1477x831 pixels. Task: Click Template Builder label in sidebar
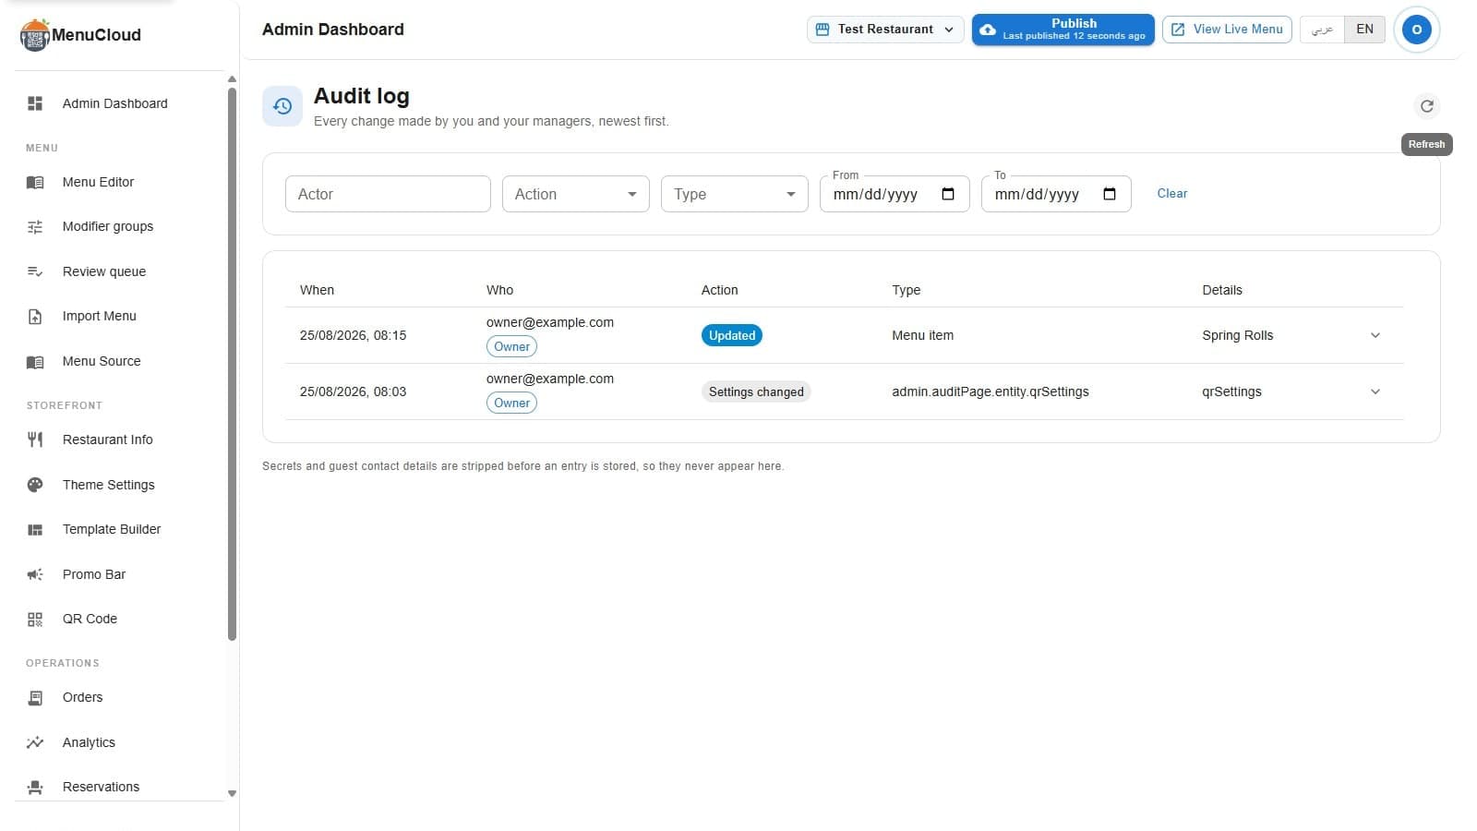[112, 529]
